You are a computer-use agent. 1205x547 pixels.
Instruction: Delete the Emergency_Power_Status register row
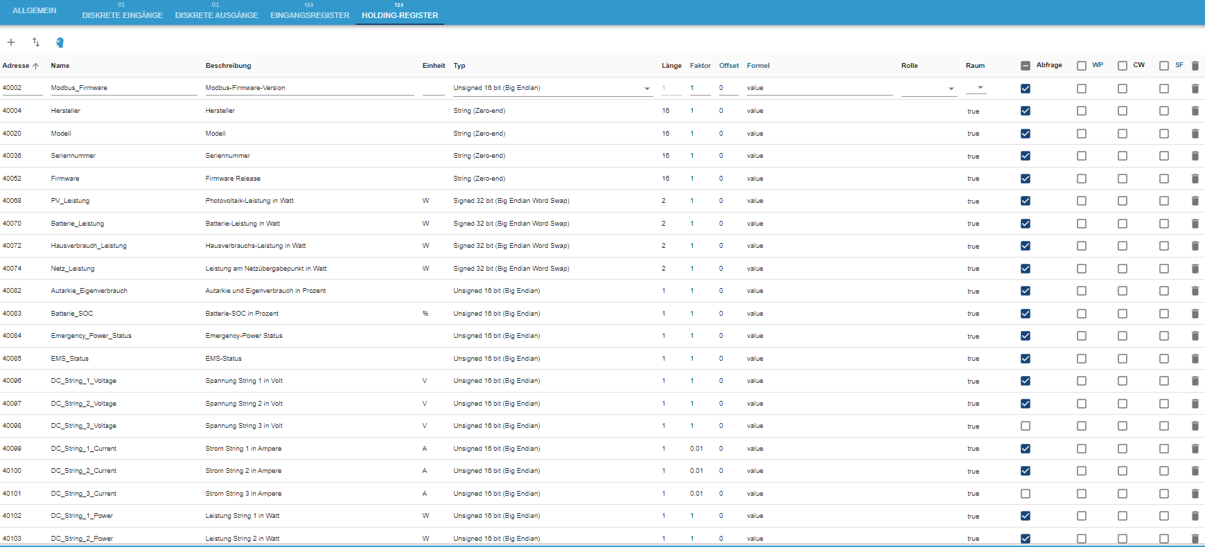click(x=1195, y=336)
